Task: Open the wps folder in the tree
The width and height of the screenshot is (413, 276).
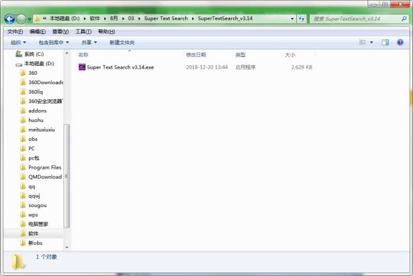Action: click(33, 215)
